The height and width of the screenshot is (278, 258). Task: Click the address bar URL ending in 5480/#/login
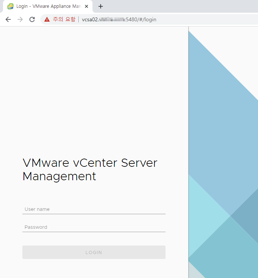(119, 19)
